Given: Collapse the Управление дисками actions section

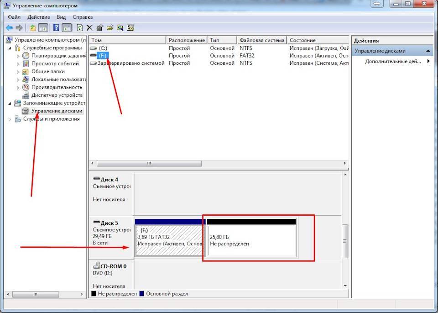Looking at the screenshot, I should point(428,51).
